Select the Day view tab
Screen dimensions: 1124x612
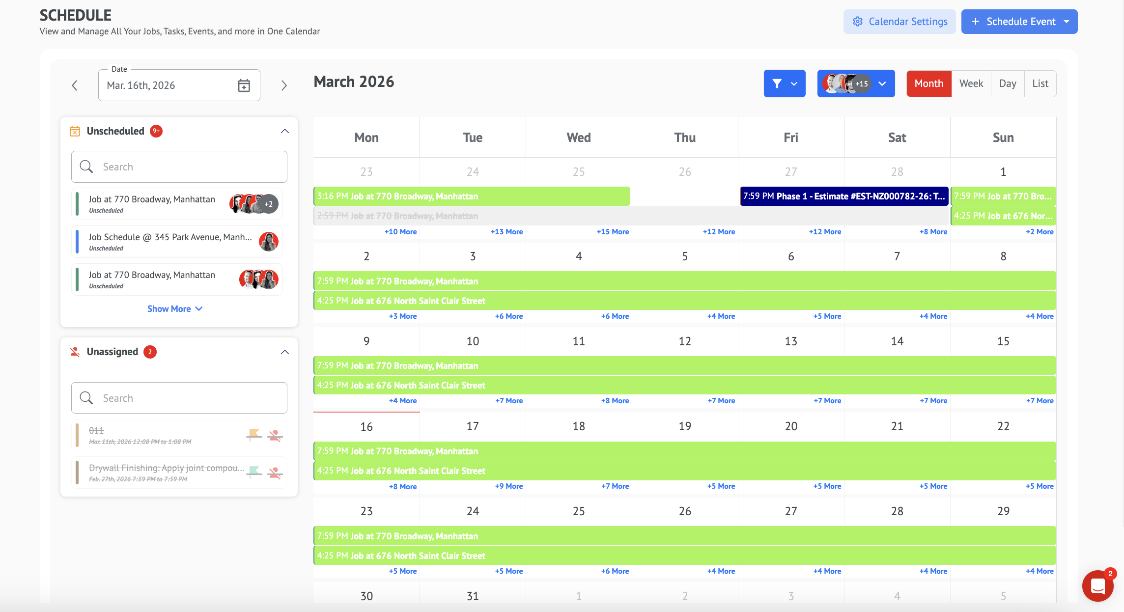tap(1008, 83)
